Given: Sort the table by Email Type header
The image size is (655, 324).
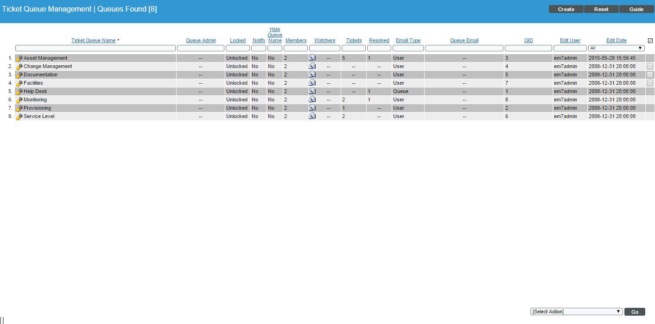Looking at the screenshot, I should point(408,41).
